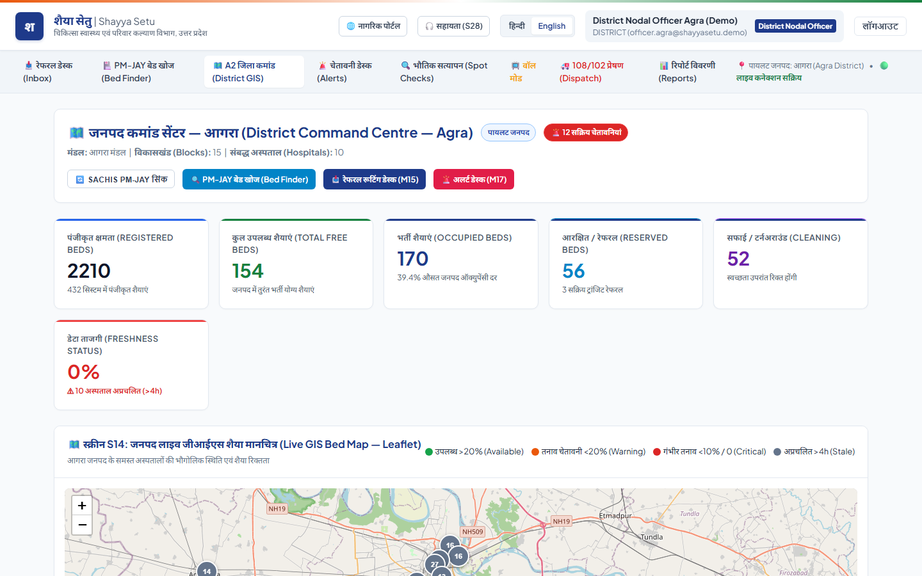Image resolution: width=922 pixels, height=576 pixels.
Task: Click the SACHIS PM-JAY sync button
Action: tap(121, 179)
